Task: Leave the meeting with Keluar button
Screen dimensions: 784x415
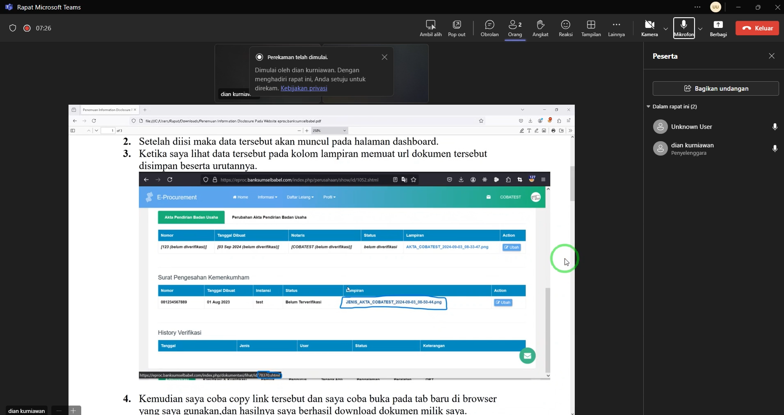Action: coord(757,28)
